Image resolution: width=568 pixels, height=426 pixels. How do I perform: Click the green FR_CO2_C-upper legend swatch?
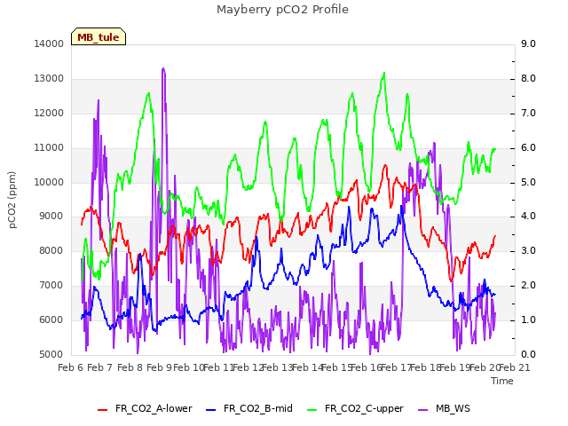[312, 410]
